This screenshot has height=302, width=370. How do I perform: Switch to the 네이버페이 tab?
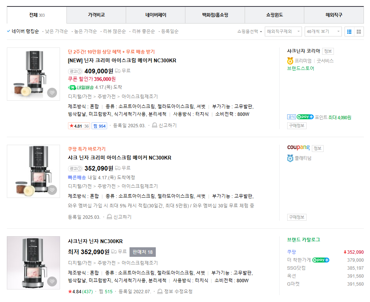click(x=156, y=15)
